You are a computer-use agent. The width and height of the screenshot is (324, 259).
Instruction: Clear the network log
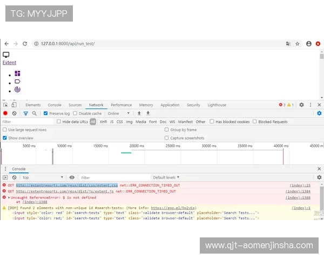click(x=15, y=113)
